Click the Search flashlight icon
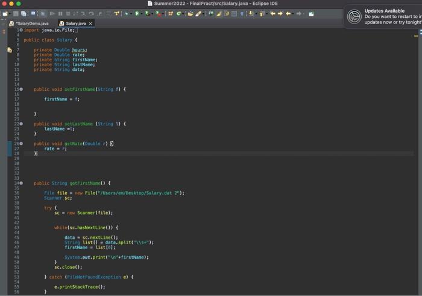Screen dimensions: 422x296 [x=198, y=13]
